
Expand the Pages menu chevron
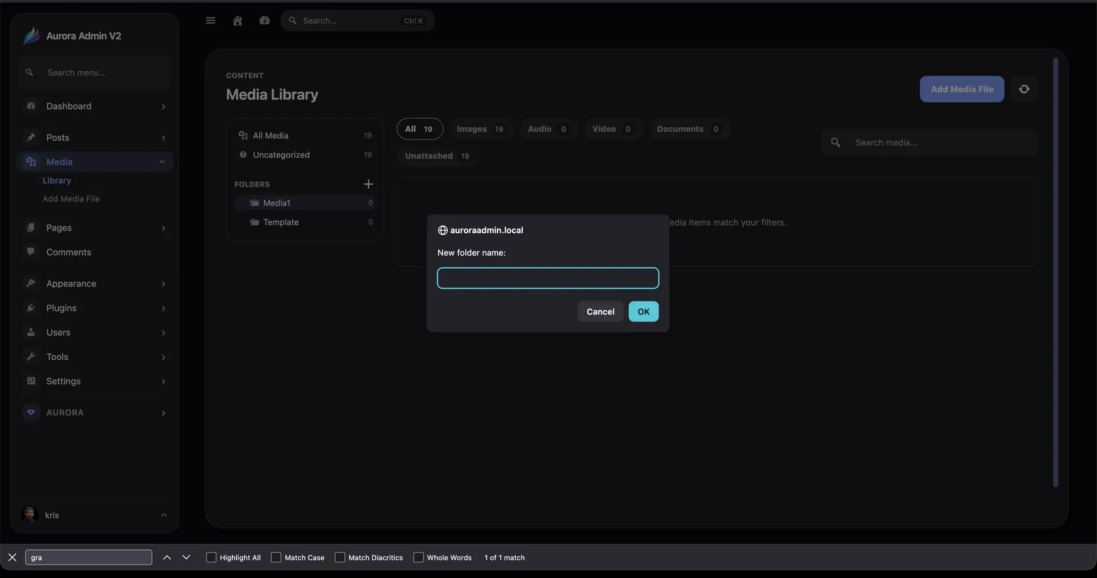point(163,228)
